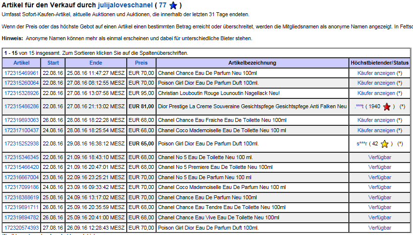Select price EUR 81,00 in Dior Prestige row
Image resolution: width=413 pixels, height=235 pixels.
(141, 106)
